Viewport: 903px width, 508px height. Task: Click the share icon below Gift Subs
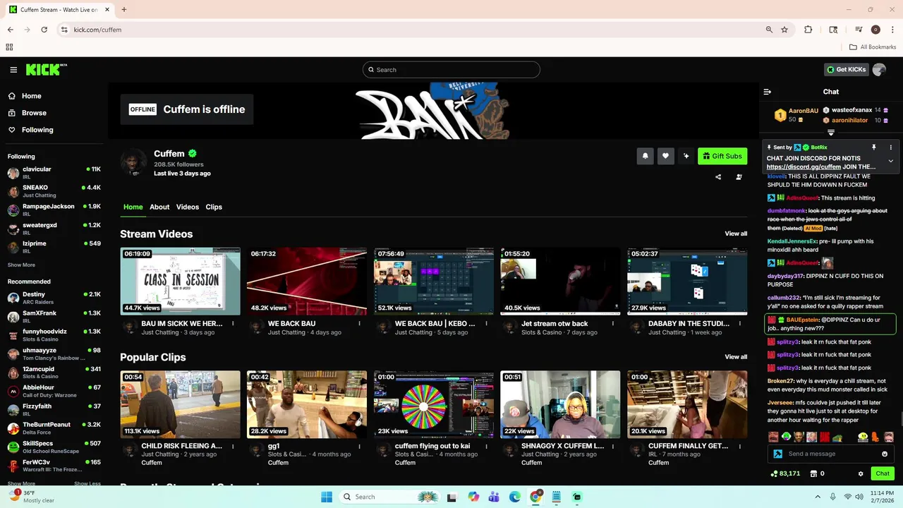[x=718, y=177]
